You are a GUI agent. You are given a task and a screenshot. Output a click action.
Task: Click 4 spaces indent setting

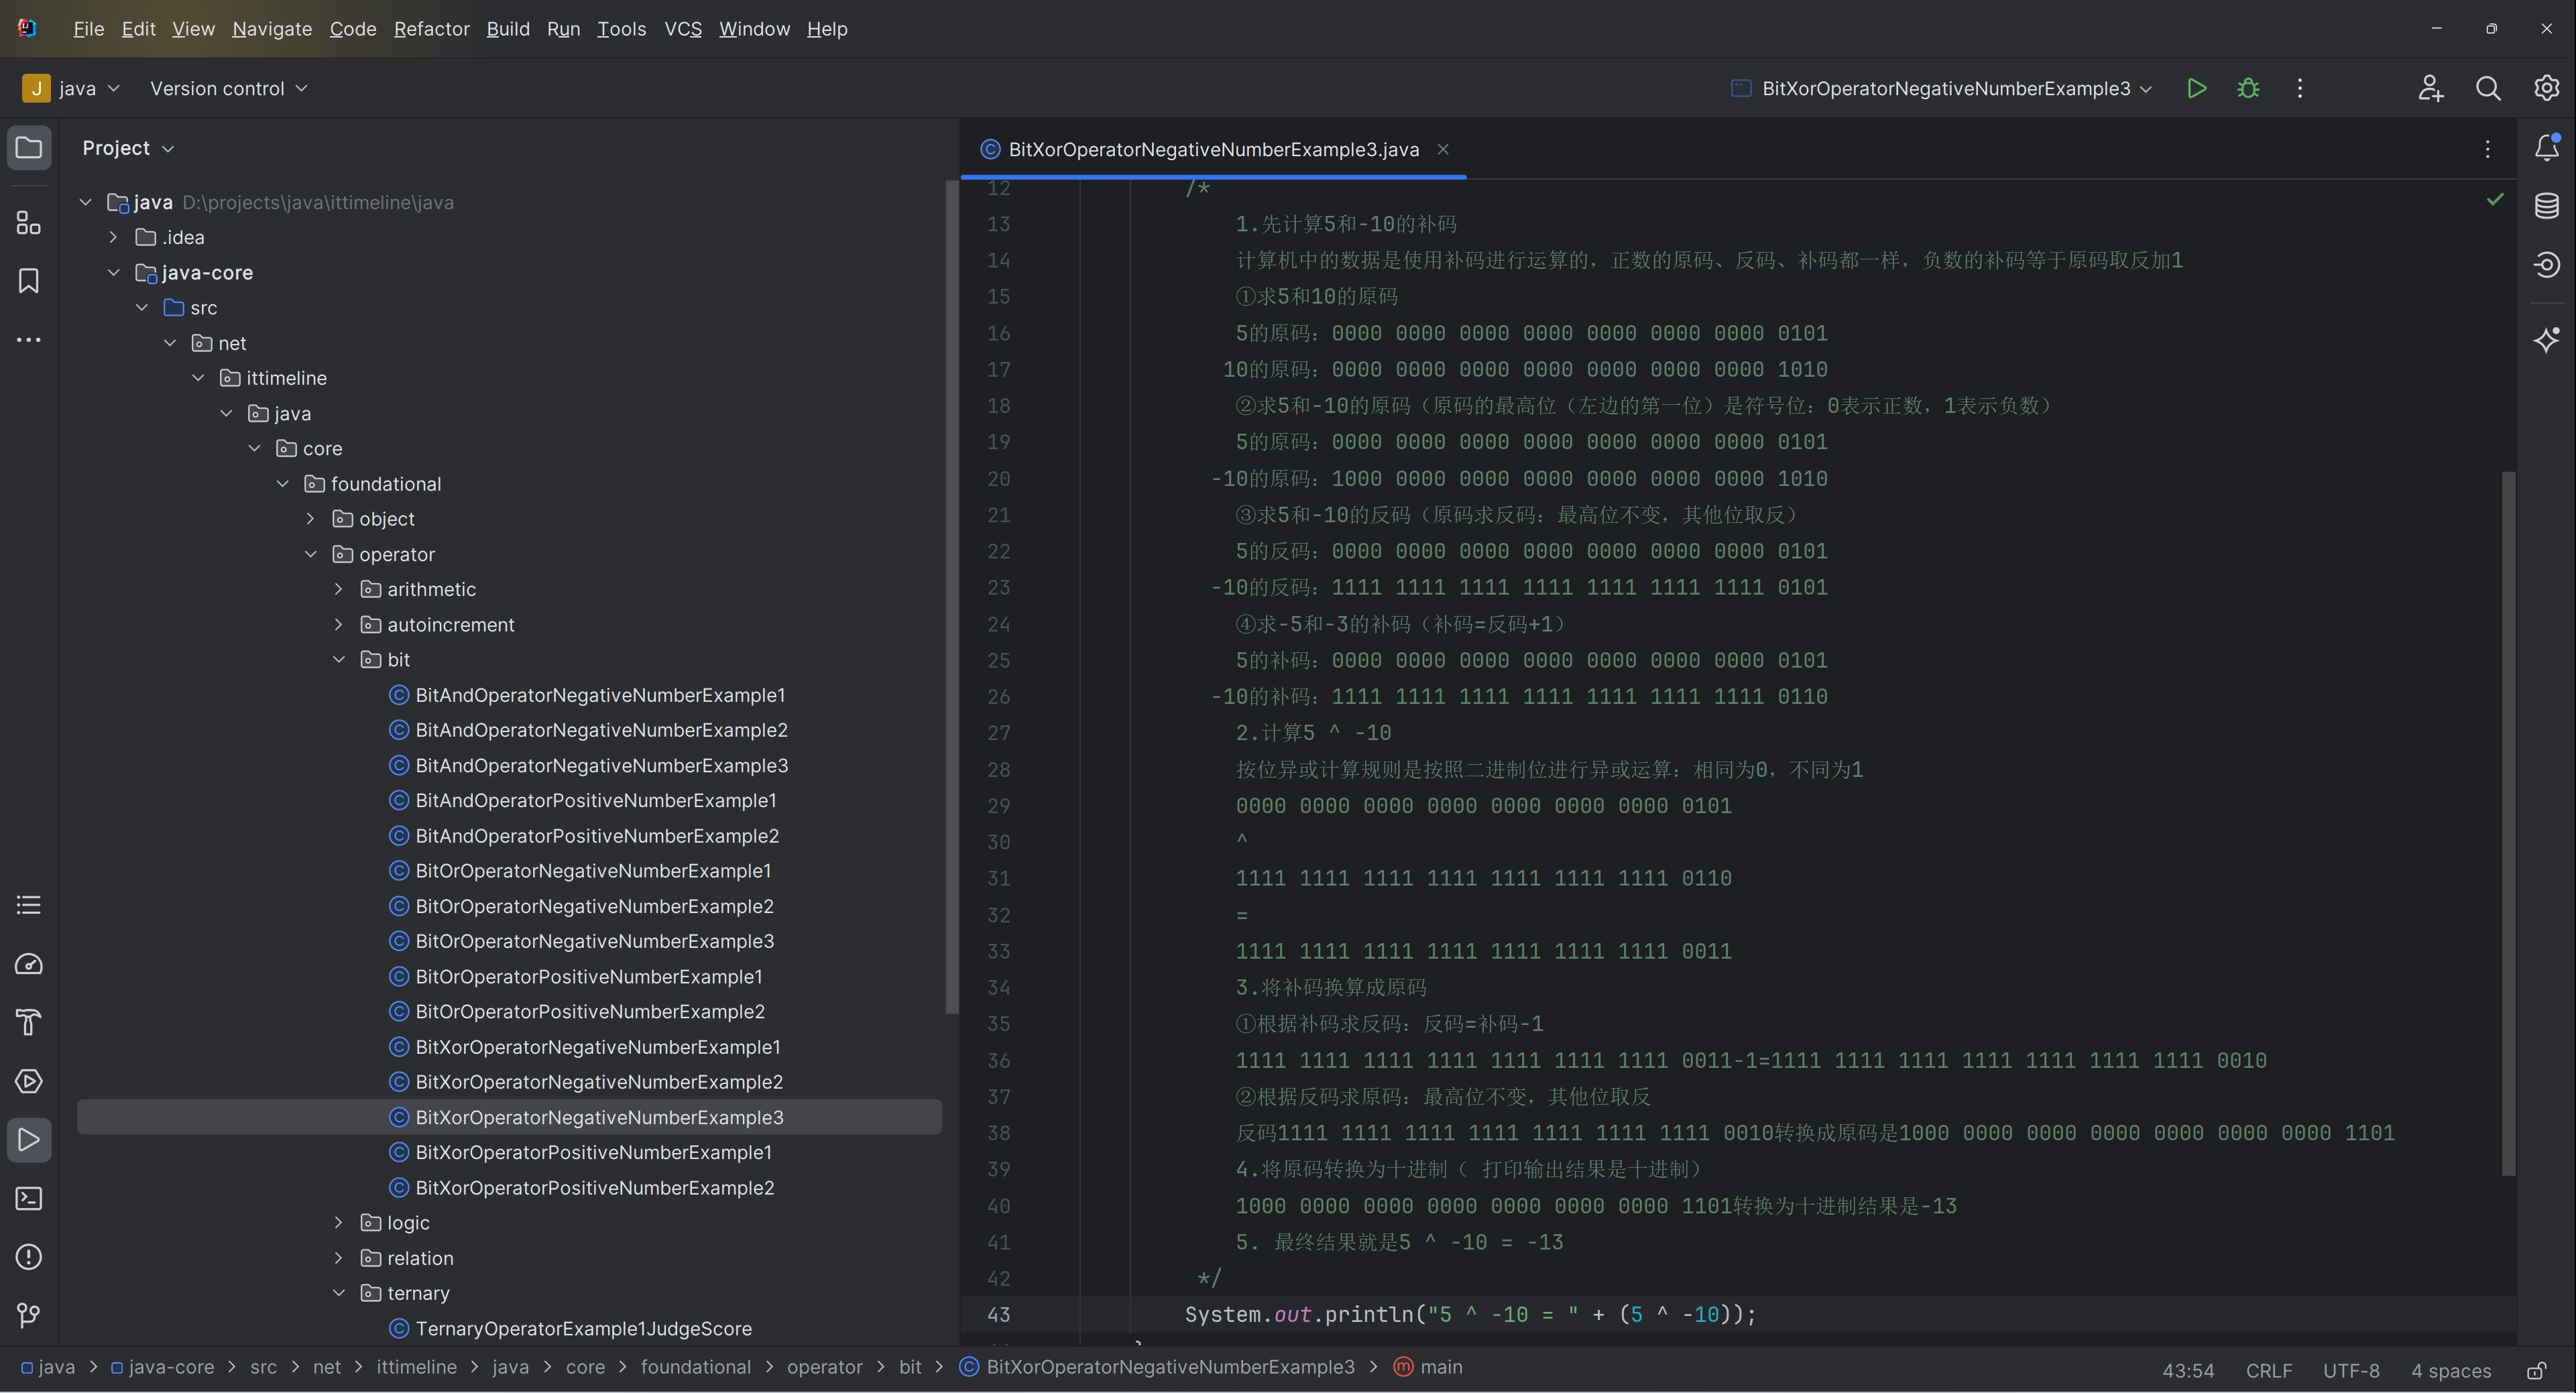(2451, 1370)
